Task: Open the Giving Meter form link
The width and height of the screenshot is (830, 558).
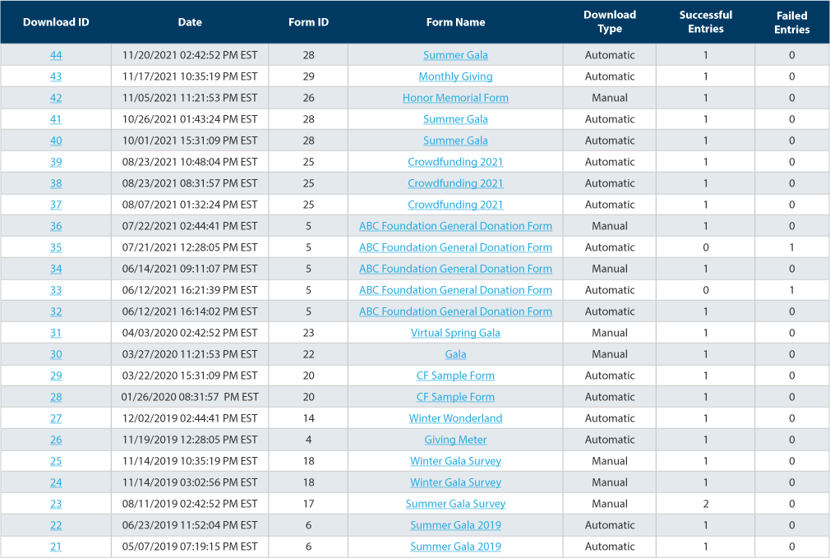Action: (455, 440)
